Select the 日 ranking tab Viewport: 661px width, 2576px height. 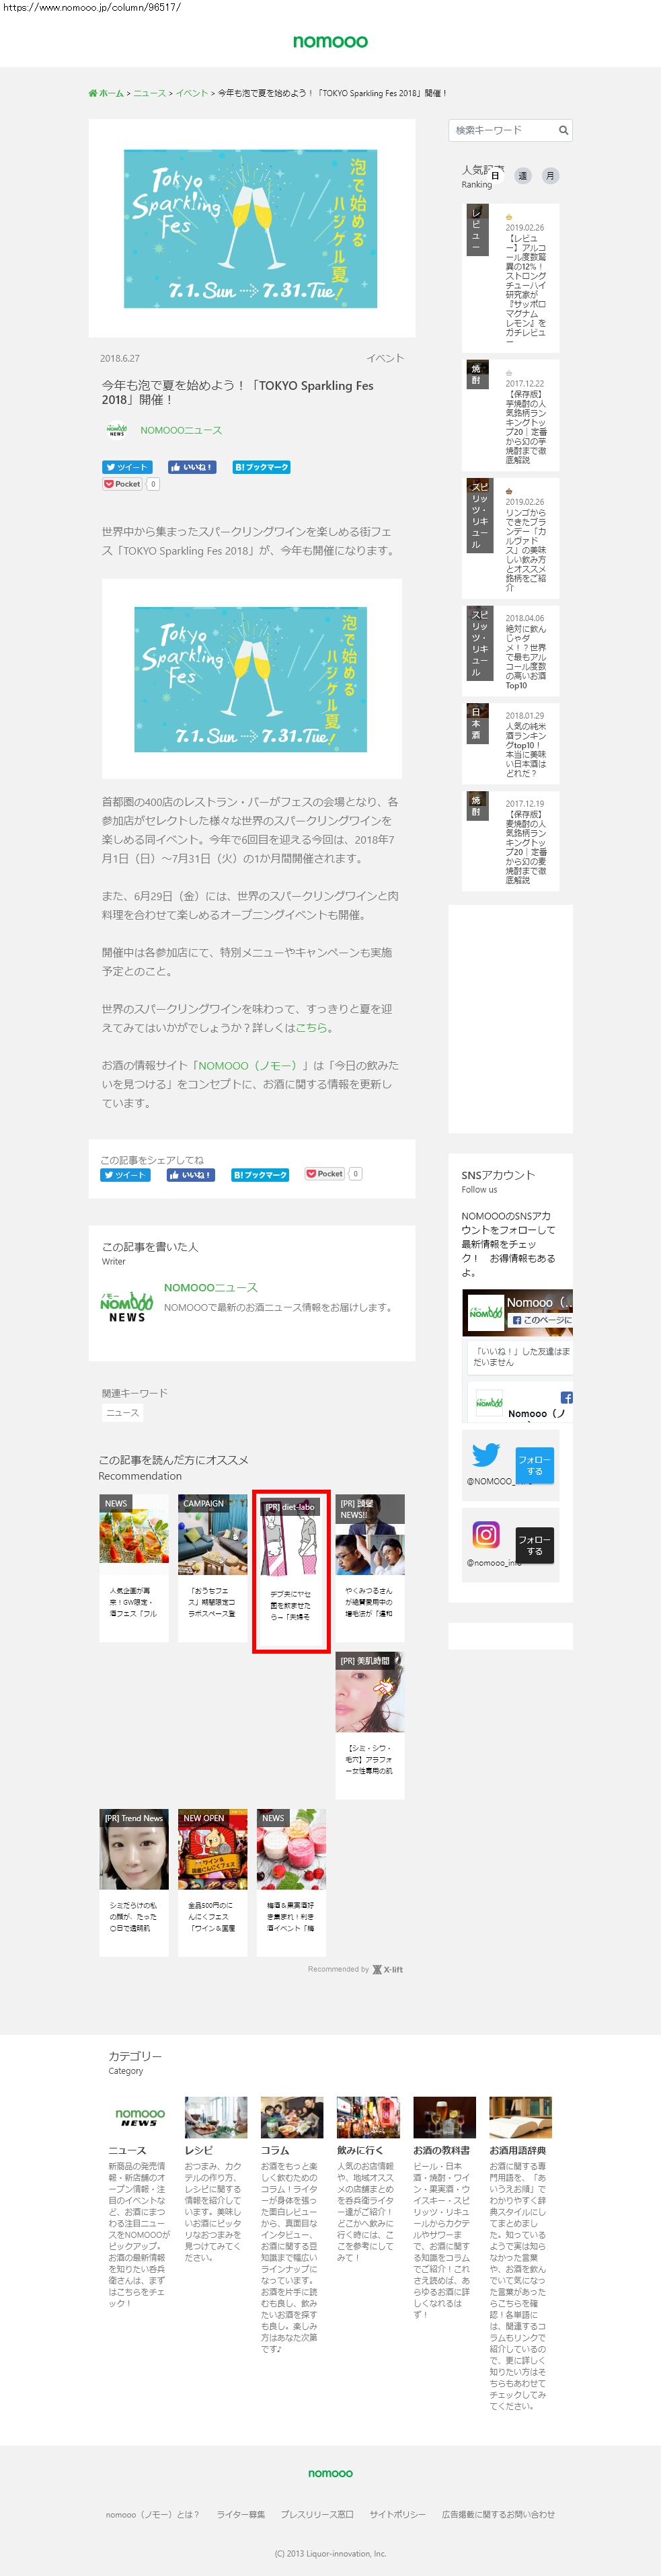click(x=495, y=175)
